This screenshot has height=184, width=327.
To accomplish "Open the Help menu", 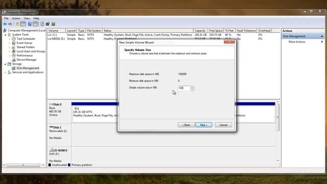I will coord(36,18).
